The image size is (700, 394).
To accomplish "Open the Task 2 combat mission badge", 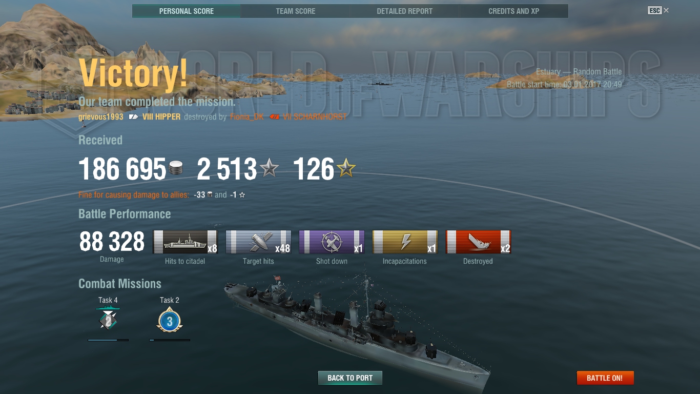I will (x=170, y=321).
